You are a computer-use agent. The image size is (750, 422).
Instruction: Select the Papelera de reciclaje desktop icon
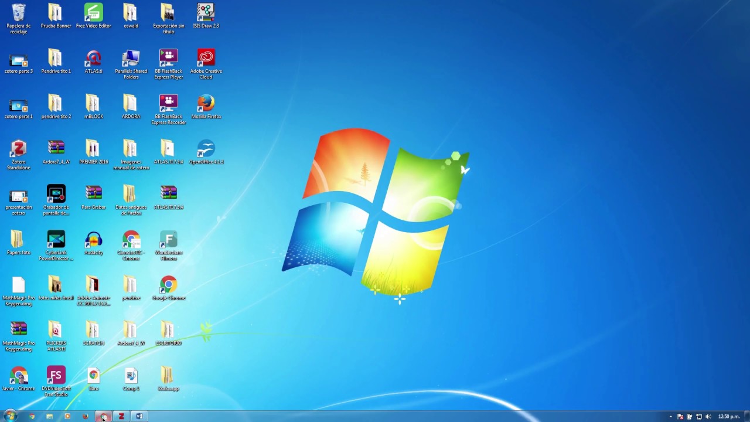pos(19,19)
